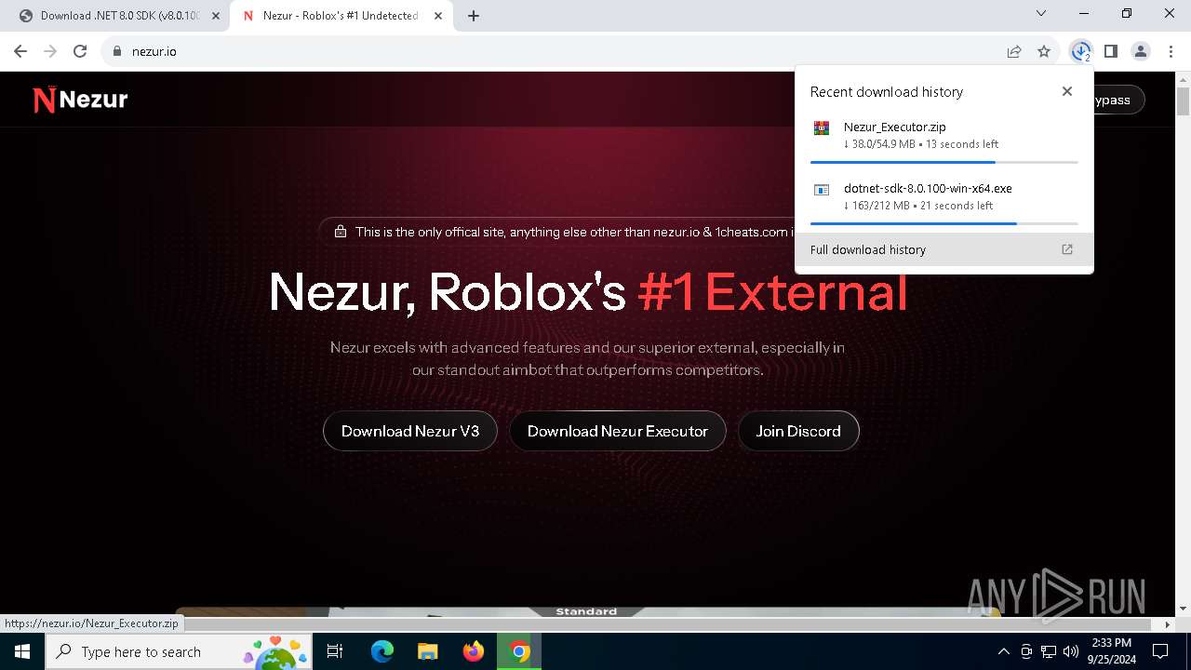
Task: Open network status tray icon
Action: pyautogui.click(x=1049, y=651)
